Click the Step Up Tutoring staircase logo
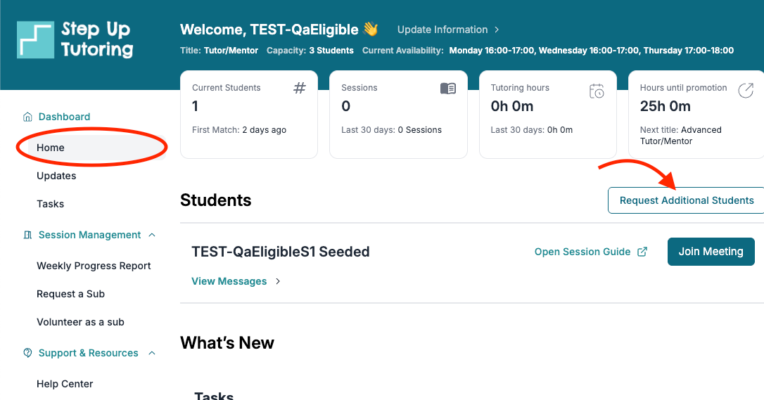The image size is (764, 400). (36, 39)
